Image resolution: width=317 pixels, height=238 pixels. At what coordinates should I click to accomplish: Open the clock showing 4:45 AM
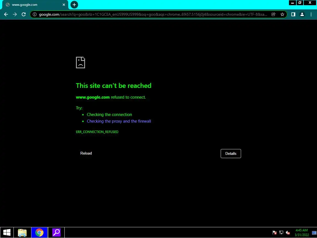click(x=302, y=232)
